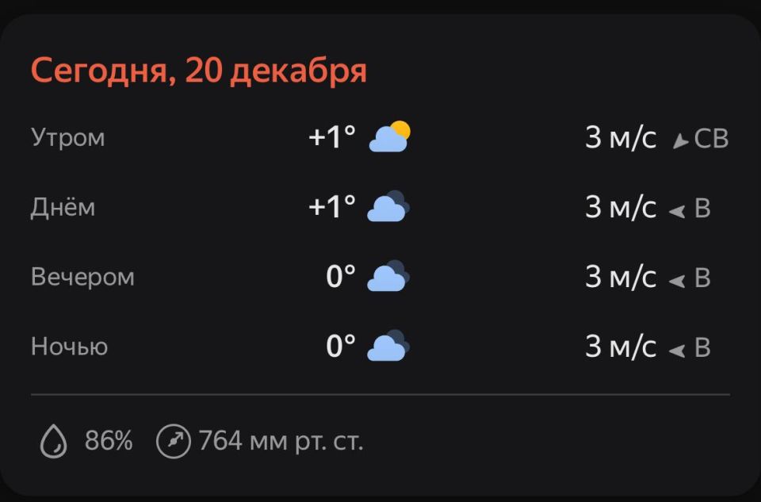The width and height of the screenshot is (761, 502).
Task: Click the humidity droplet icon
Action: point(54,441)
